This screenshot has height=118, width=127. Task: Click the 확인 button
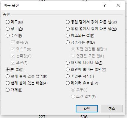87,109
